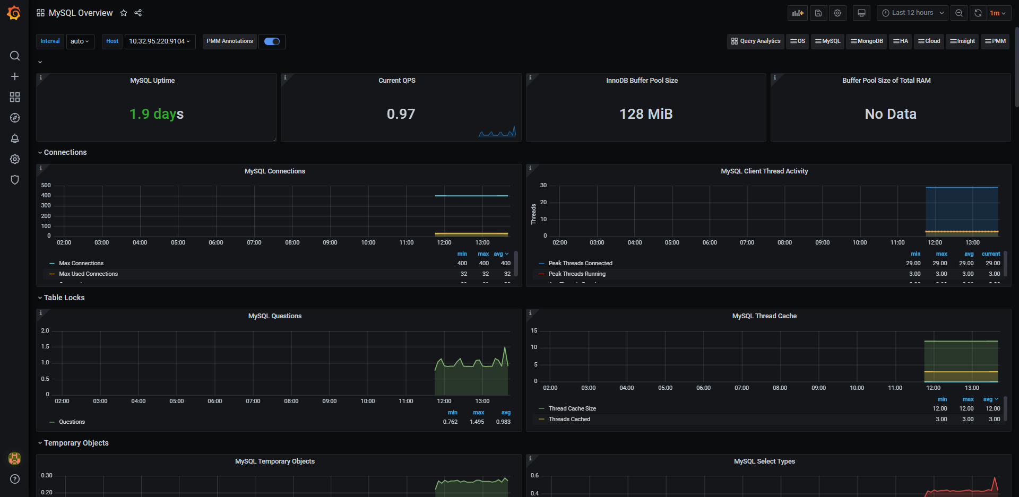
Task: Click info icon on MySQL Client Thread Activity panel
Action: coord(530,168)
